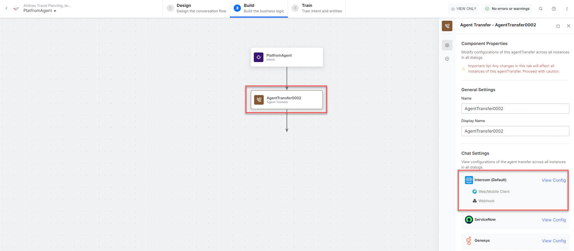Click View Config next to Genesys

[x=554, y=241]
